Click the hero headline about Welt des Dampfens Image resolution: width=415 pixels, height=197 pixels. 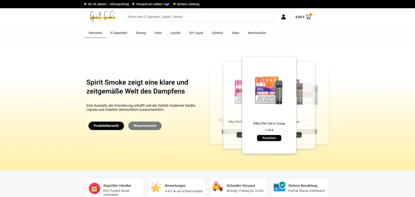pyautogui.click(x=137, y=87)
